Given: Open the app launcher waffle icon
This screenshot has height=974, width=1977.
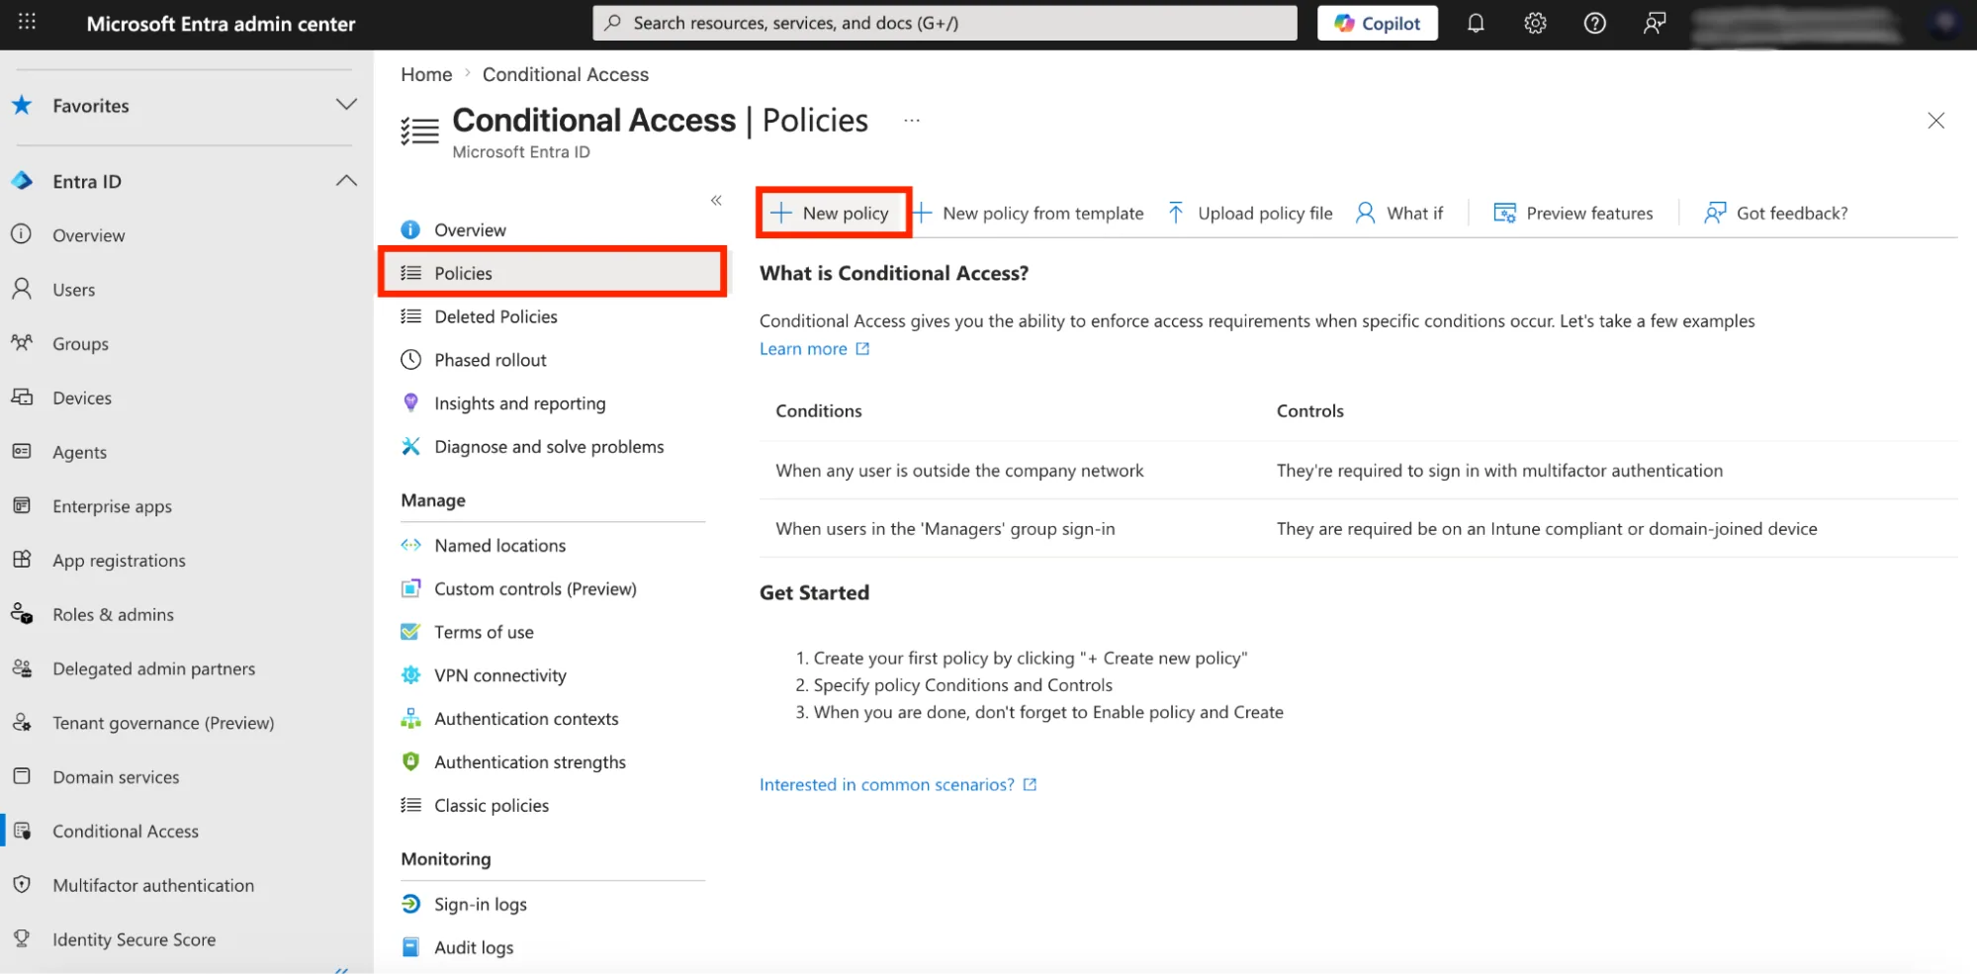Looking at the screenshot, I should 27,22.
